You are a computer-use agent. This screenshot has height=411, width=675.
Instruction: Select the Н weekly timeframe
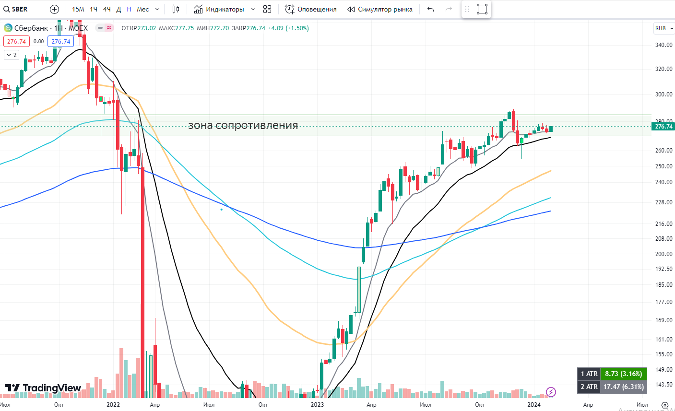(129, 9)
